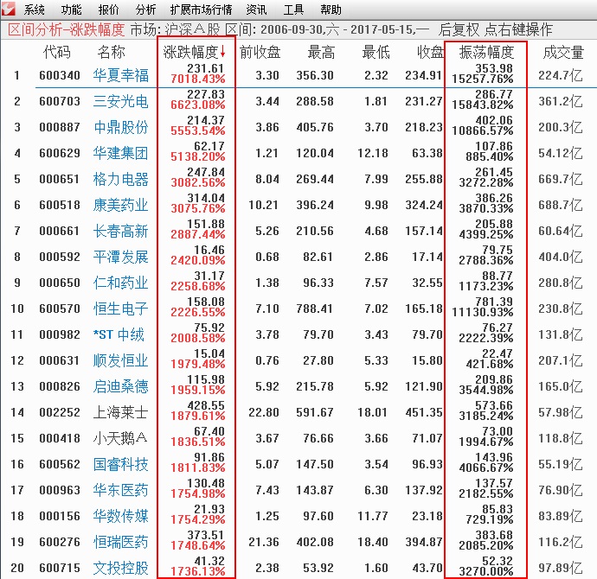The image size is (597, 579).
Task: Click stock code 002252
Action: tap(60, 412)
